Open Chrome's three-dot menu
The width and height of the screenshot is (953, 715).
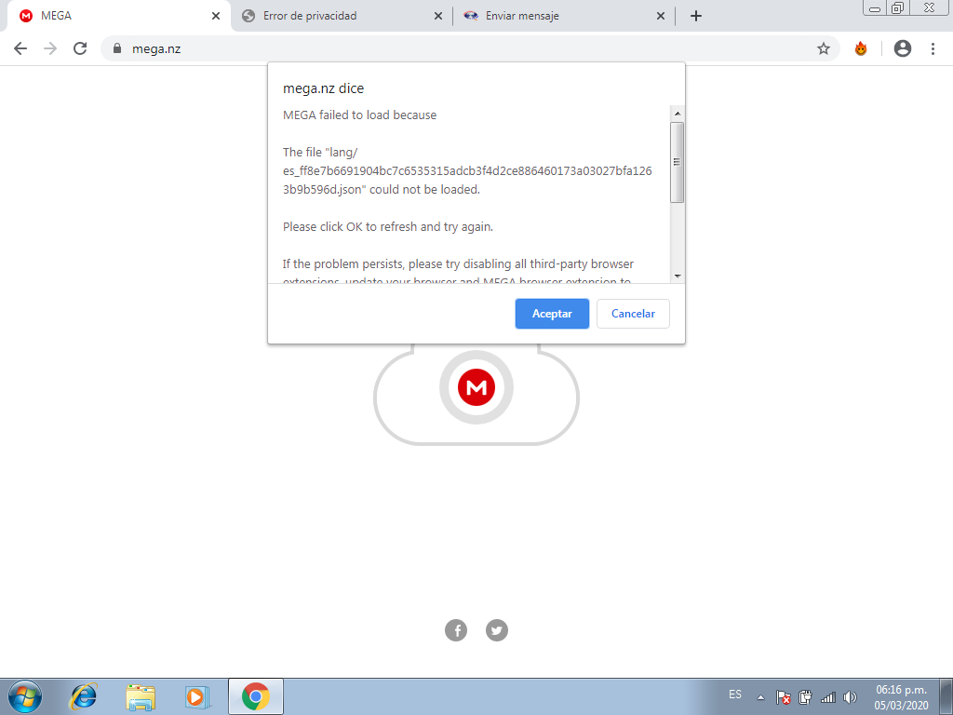933,48
